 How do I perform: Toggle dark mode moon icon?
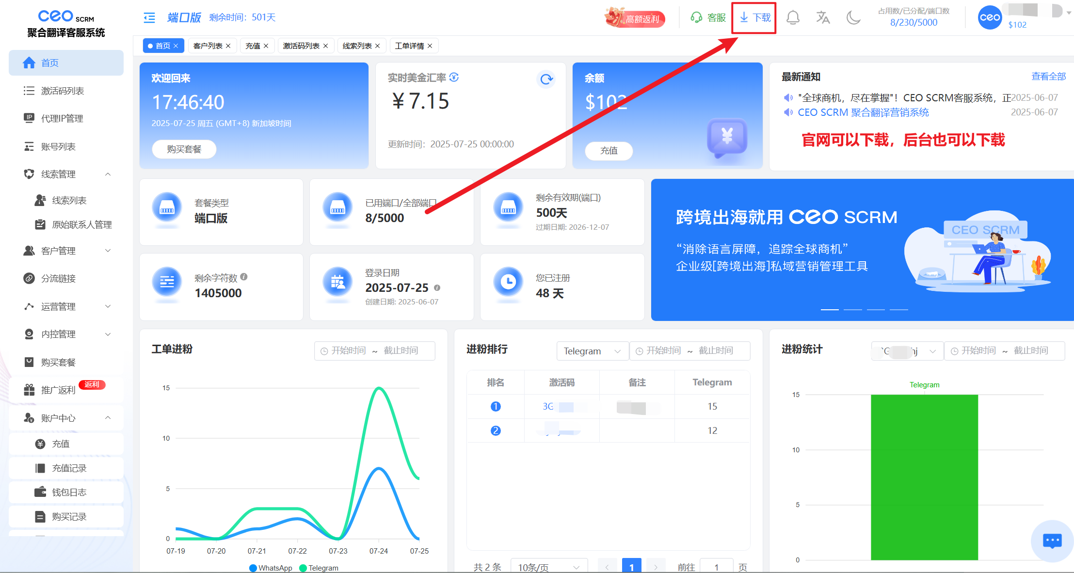click(x=853, y=18)
